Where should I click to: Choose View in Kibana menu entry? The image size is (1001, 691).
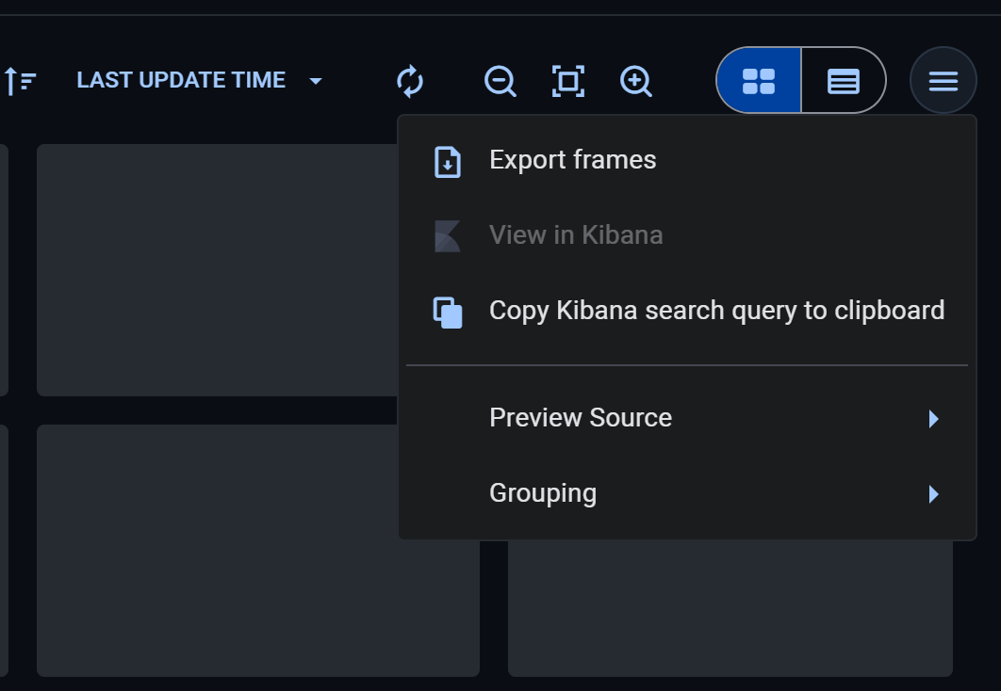pos(575,235)
